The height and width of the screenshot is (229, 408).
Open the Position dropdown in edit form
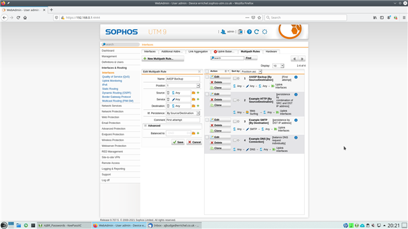(183, 85)
